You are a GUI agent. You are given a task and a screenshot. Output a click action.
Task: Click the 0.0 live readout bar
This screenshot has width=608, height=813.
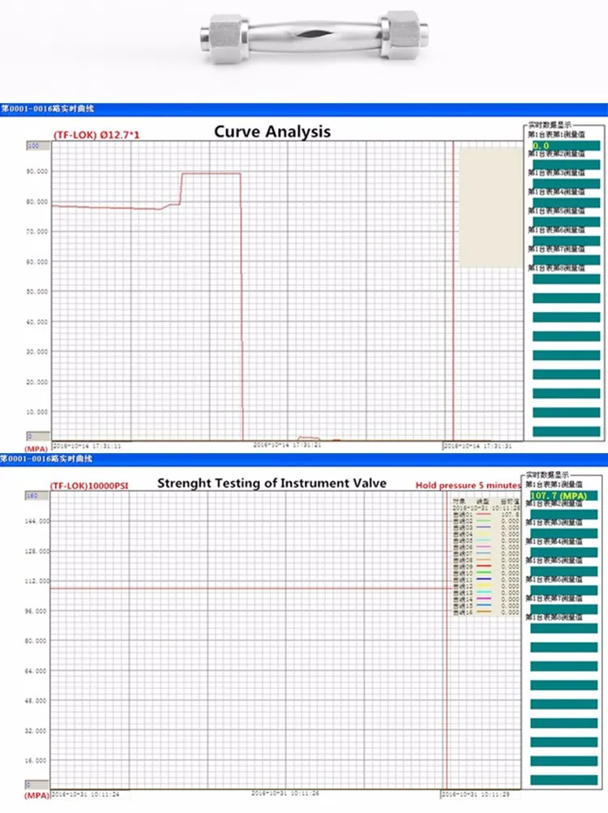[563, 146]
